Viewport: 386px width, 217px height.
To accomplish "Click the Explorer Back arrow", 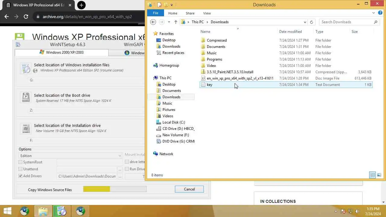I will 153,22.
